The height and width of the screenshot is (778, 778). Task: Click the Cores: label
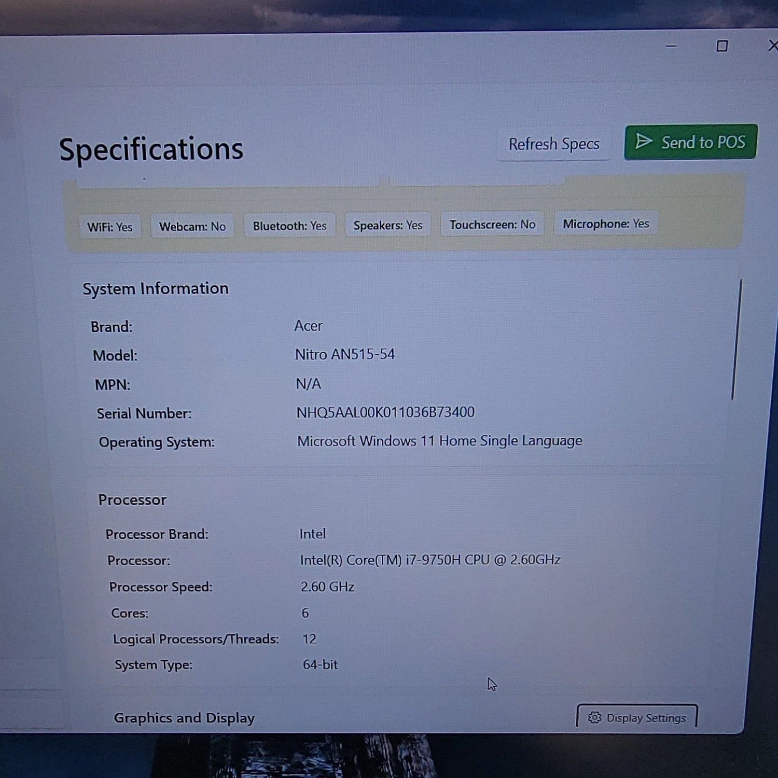(130, 613)
